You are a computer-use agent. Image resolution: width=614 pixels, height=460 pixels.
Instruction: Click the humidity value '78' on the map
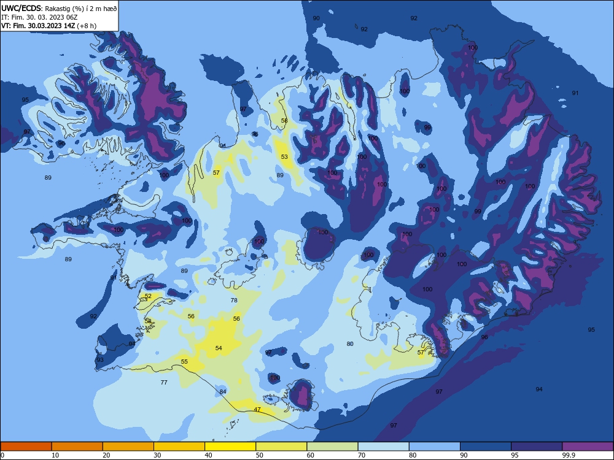tap(234, 301)
